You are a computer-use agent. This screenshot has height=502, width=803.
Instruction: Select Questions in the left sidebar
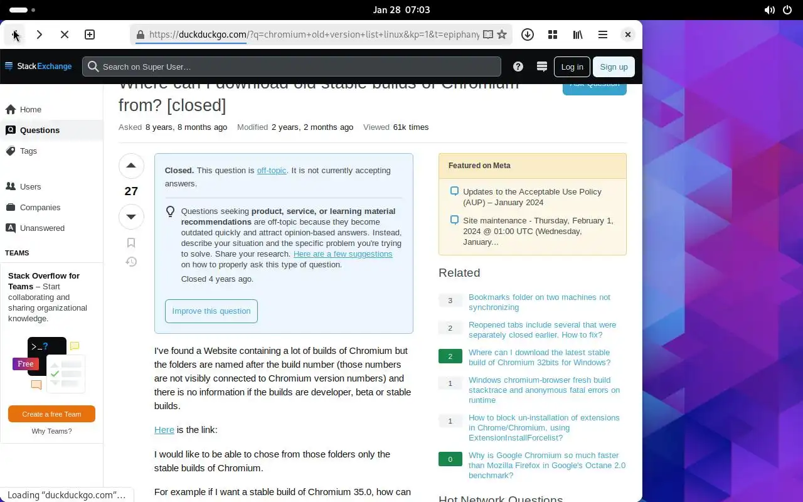51,130
